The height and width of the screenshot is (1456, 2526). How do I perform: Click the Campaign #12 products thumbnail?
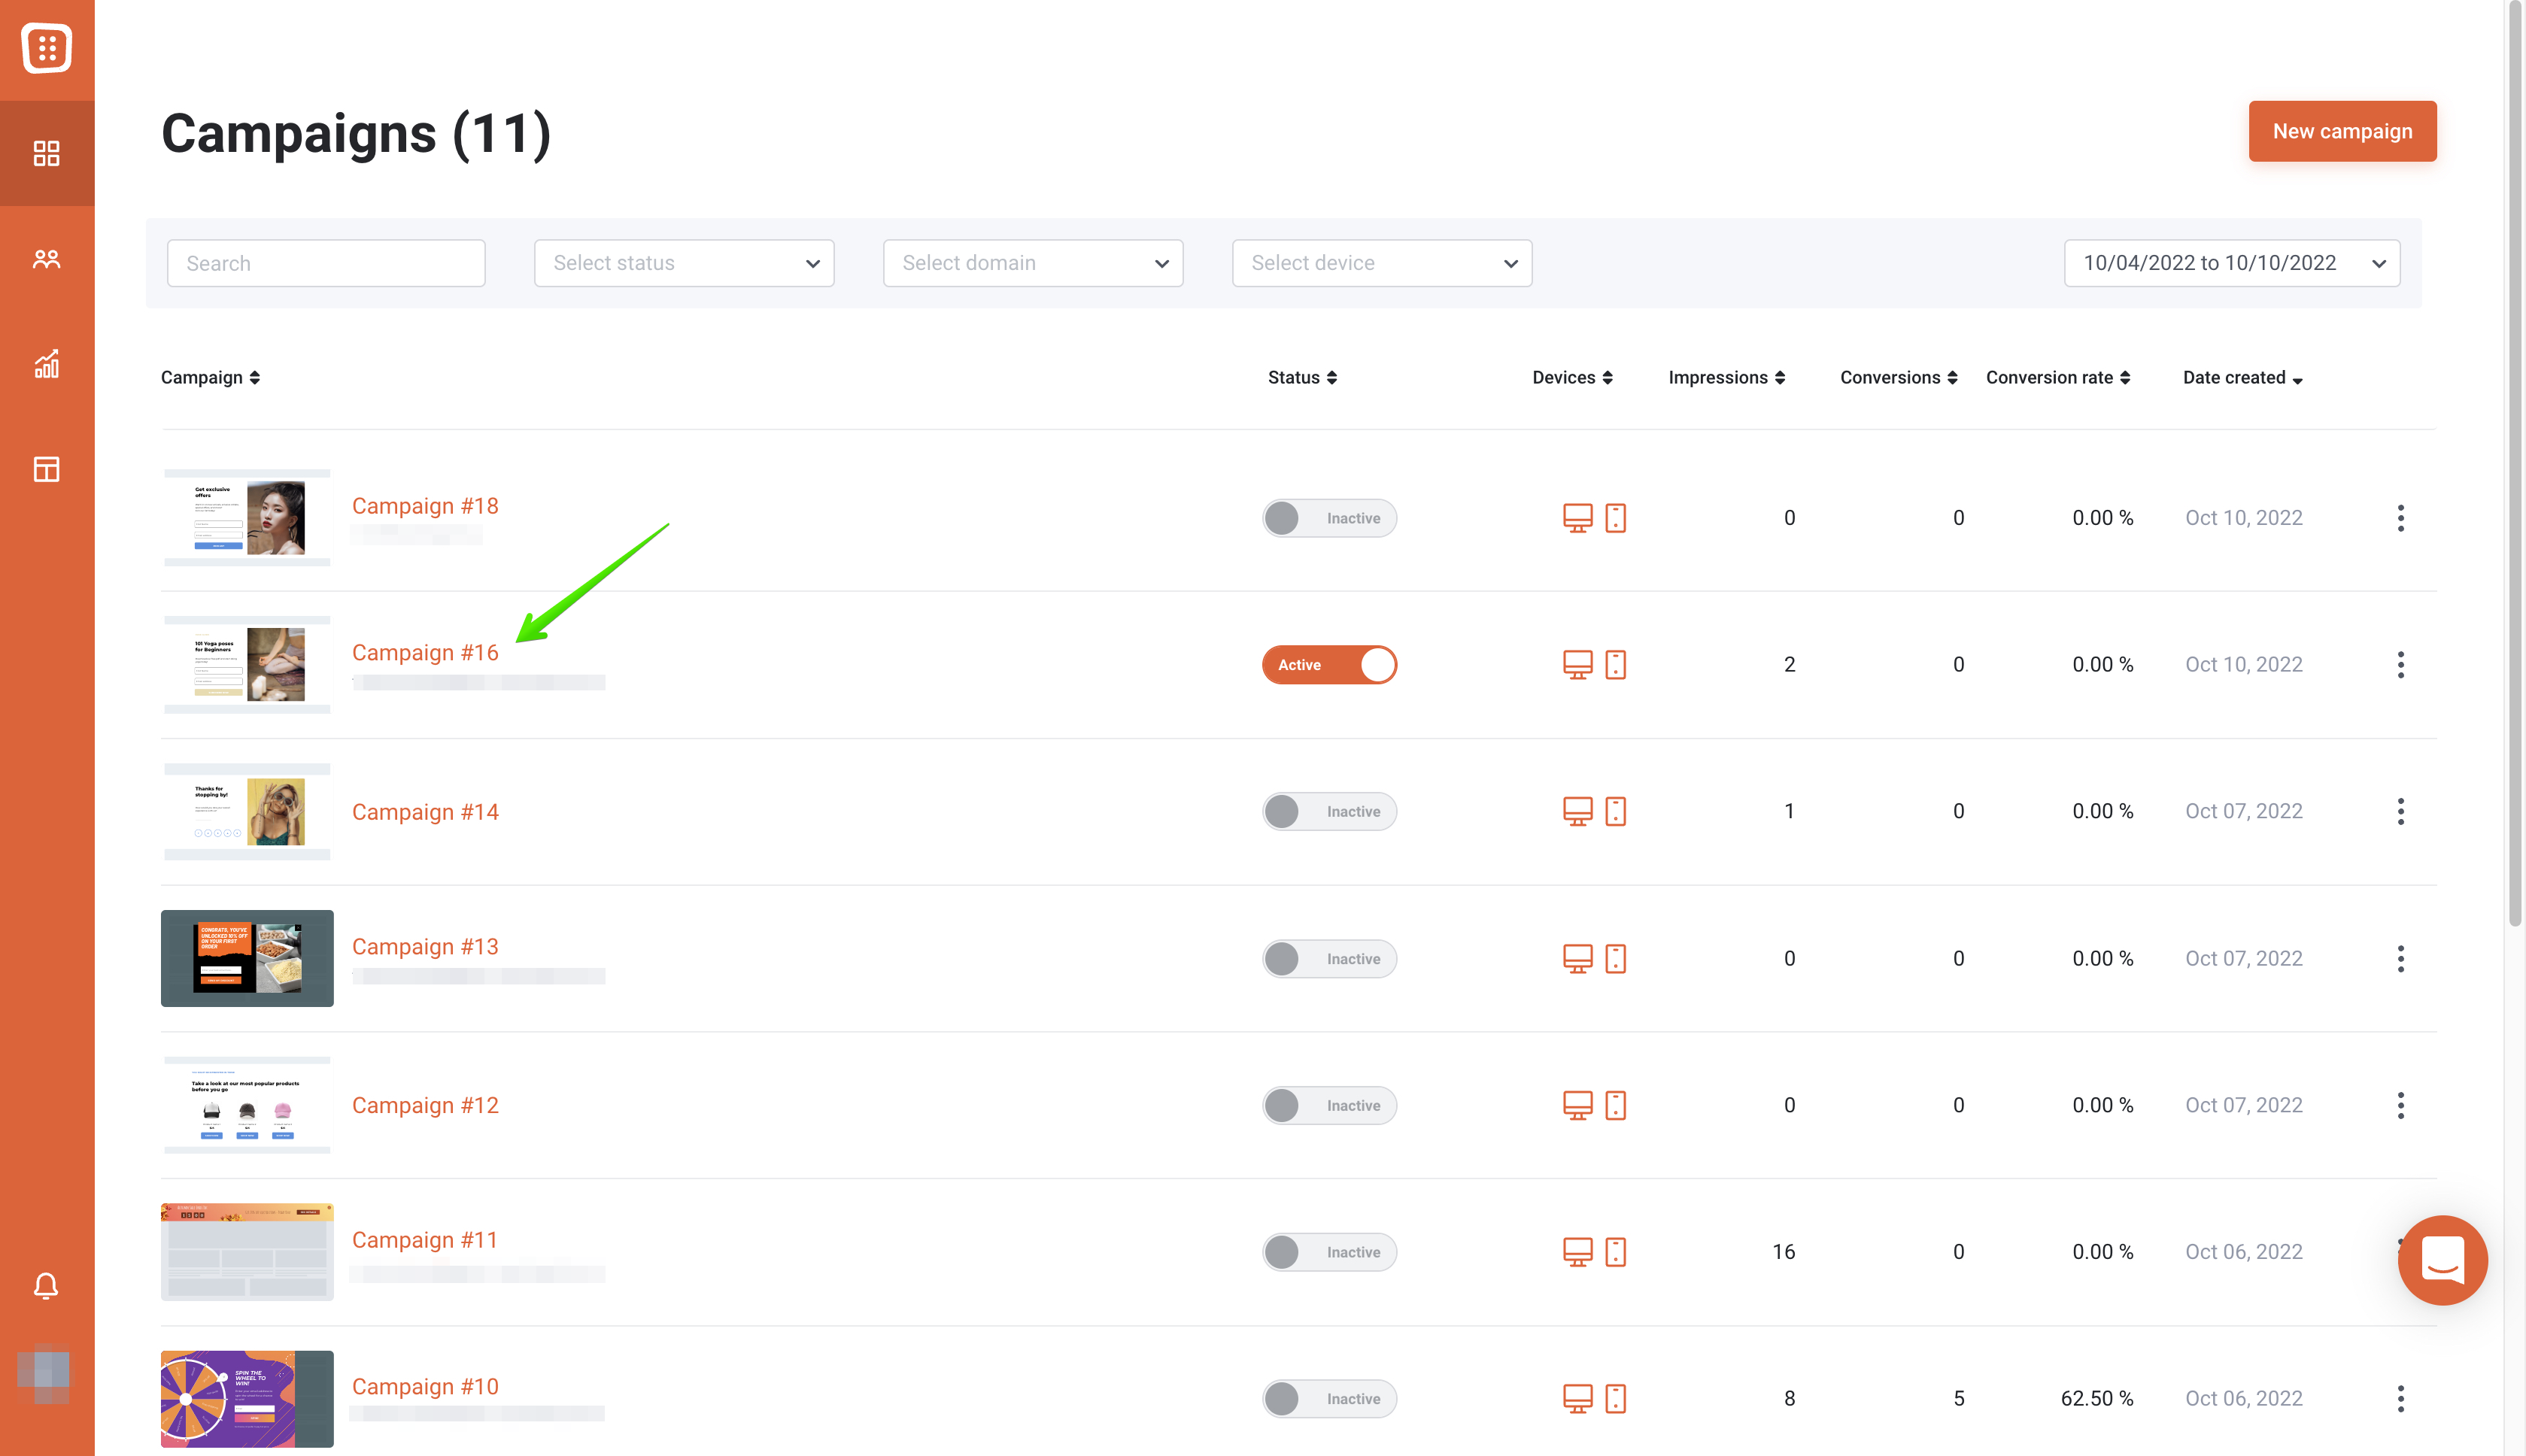[247, 1105]
